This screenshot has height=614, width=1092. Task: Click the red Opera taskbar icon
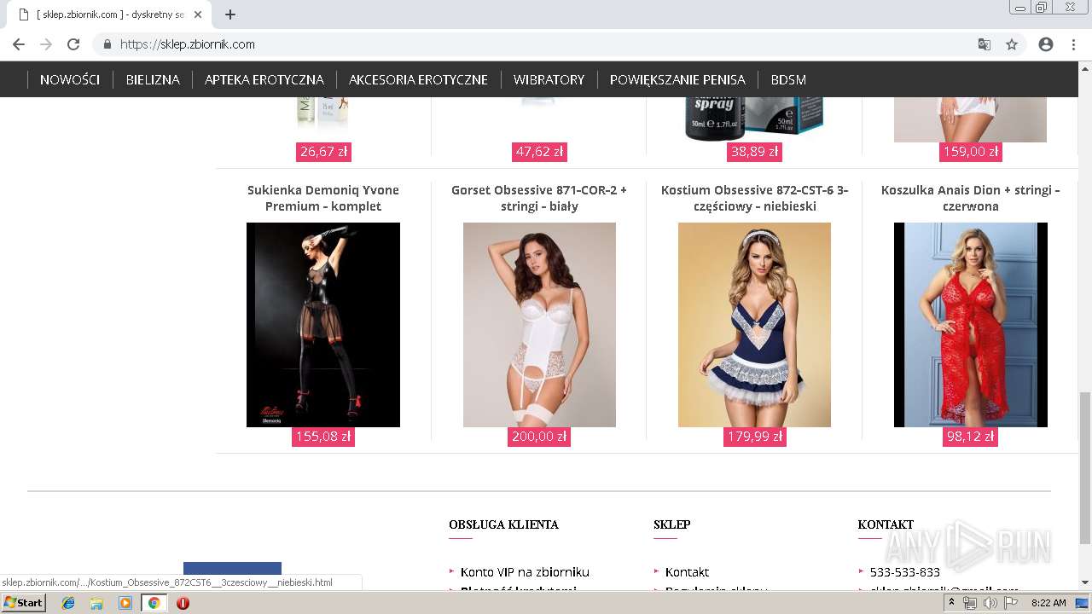click(183, 603)
